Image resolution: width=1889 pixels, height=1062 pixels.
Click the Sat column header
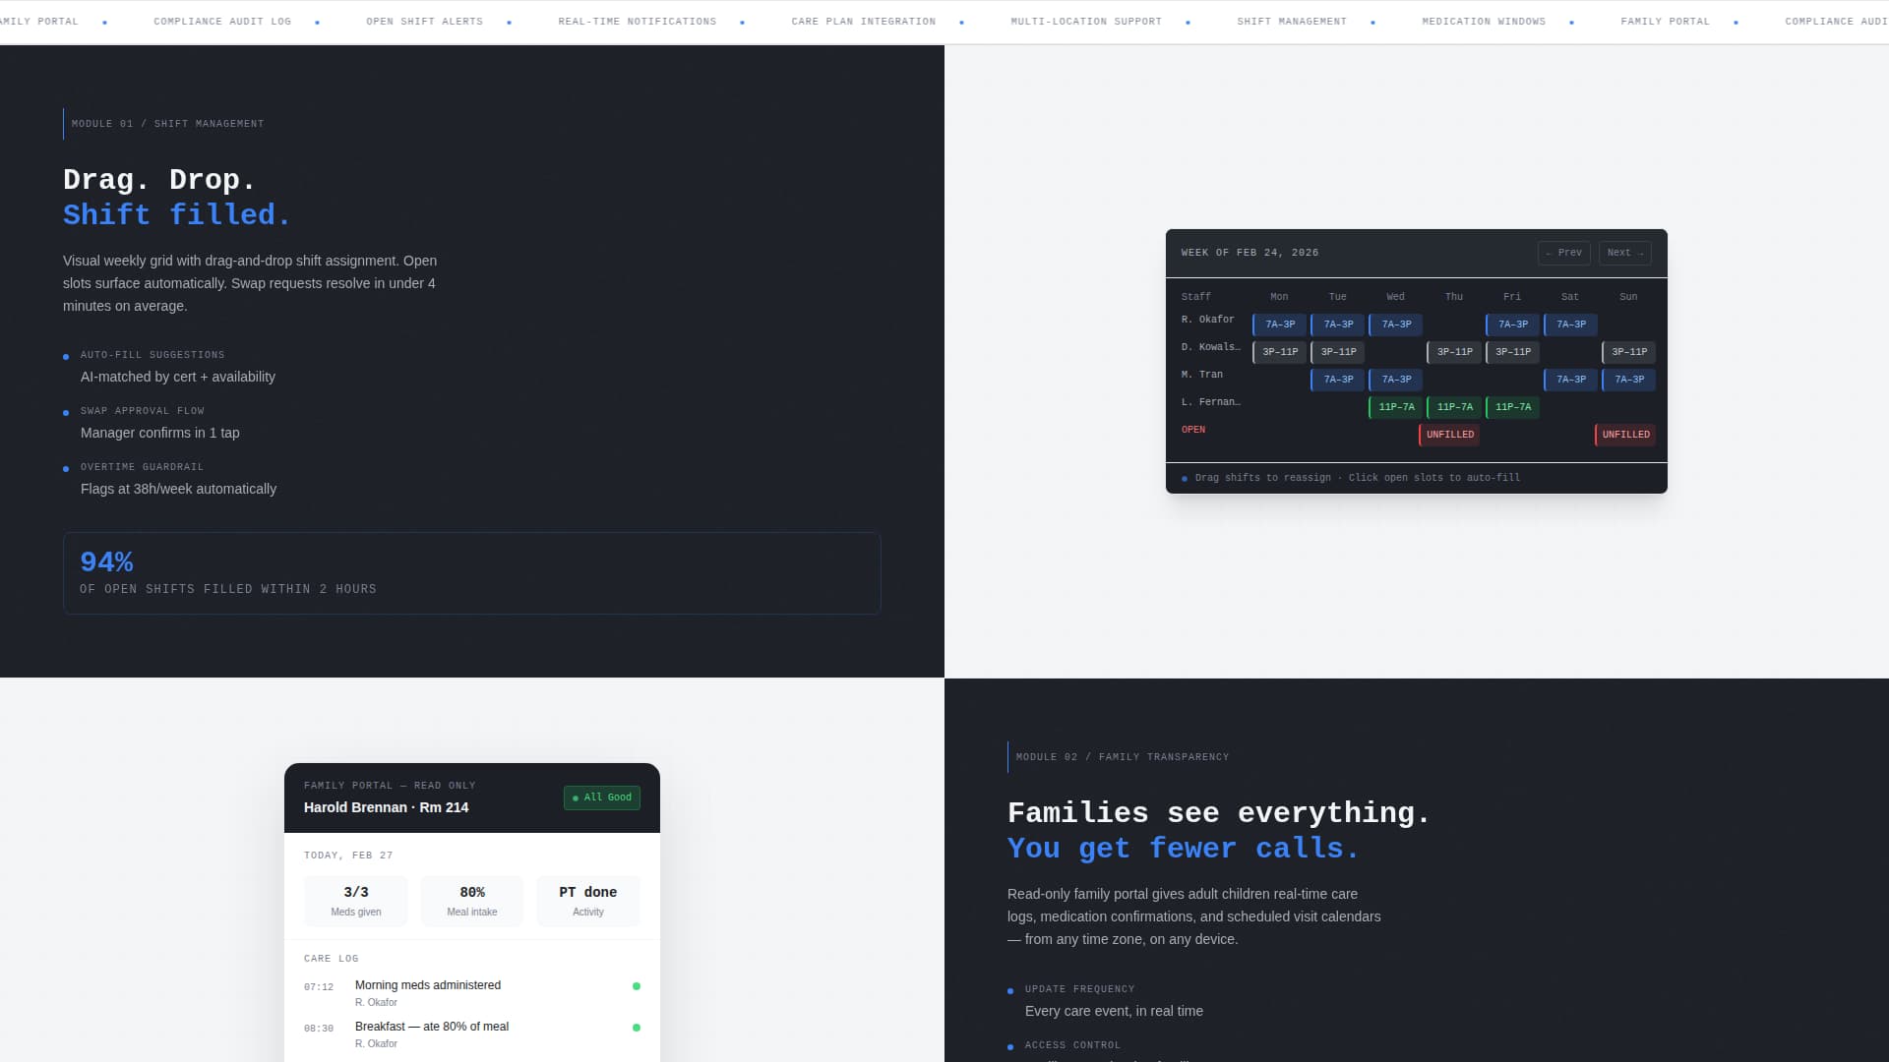point(1570,297)
